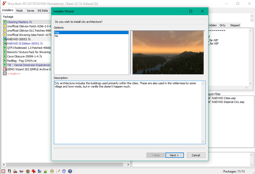Open Help question mark icon
The image size is (255, 174).
point(70,171)
